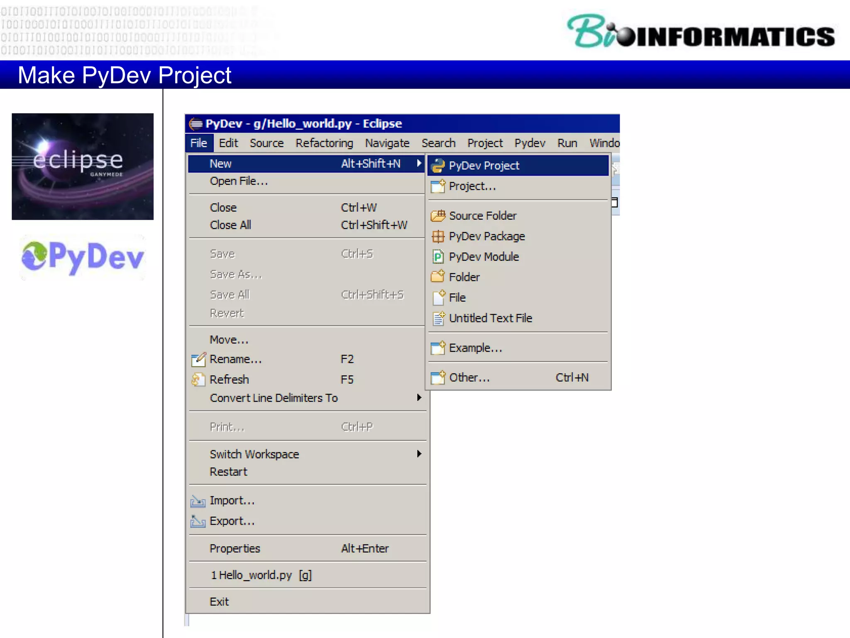Click the Source Folder icon
Screen dimensions: 850x638
click(438, 216)
